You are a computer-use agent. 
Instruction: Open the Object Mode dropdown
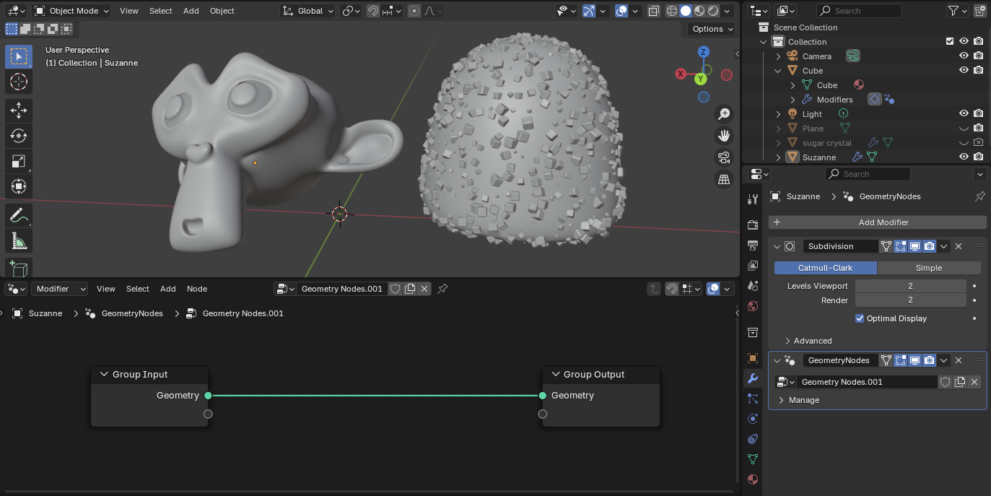[71, 11]
